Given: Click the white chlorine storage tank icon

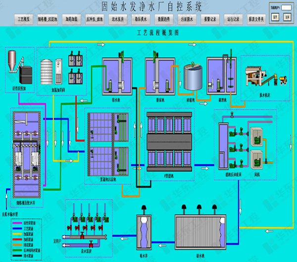Looking at the screenshot, I should coord(46,70).
